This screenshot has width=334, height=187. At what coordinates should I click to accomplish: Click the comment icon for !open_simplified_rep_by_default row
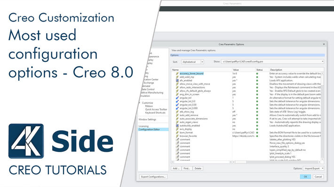(x=177, y=150)
